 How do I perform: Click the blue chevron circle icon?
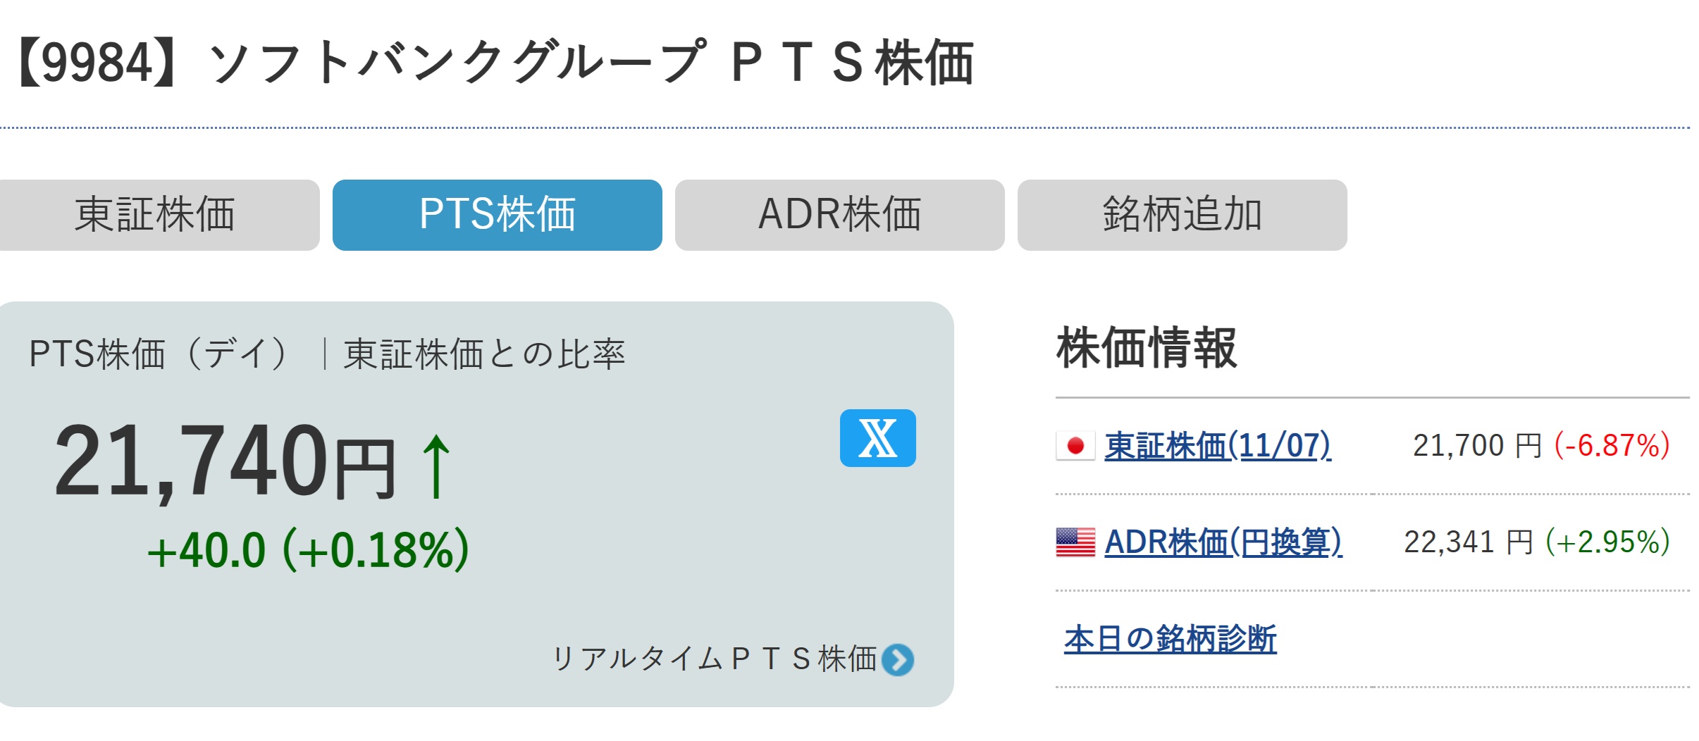tap(898, 660)
